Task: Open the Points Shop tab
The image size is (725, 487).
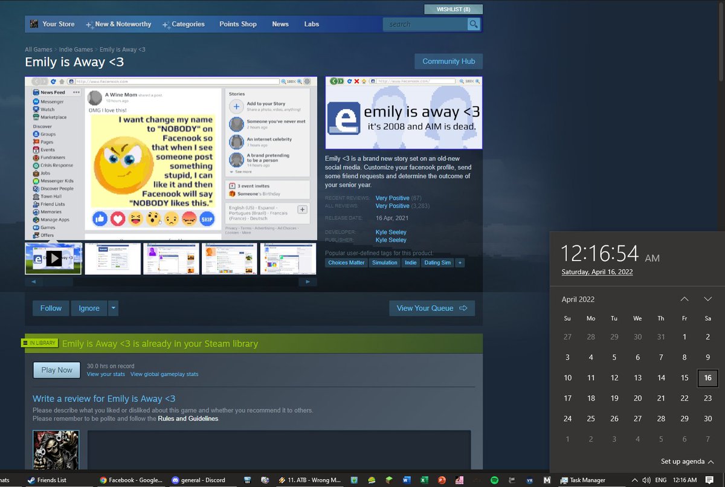Action: click(238, 24)
